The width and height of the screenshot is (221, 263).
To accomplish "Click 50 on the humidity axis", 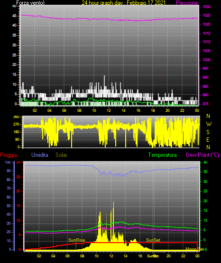I will pyautogui.click(x=9, y=206).
